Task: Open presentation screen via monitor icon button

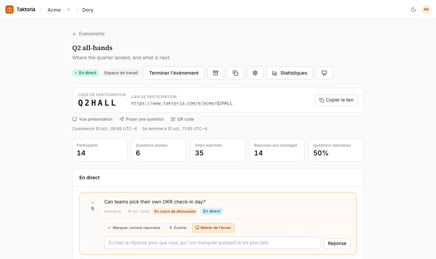Action: 324,73
